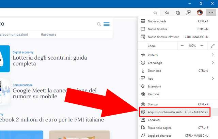Select Condividi menu entry
Viewport: 218px width, 139px height.
[178, 120]
